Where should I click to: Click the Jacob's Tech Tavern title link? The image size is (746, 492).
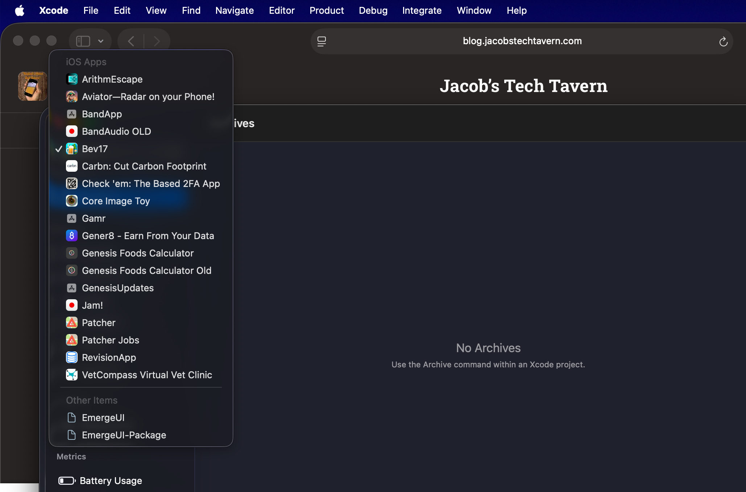[x=523, y=86]
